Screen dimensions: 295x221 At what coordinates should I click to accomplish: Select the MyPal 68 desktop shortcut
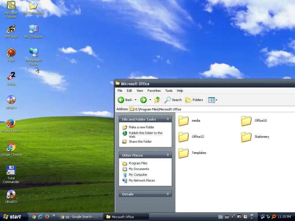coord(11,32)
